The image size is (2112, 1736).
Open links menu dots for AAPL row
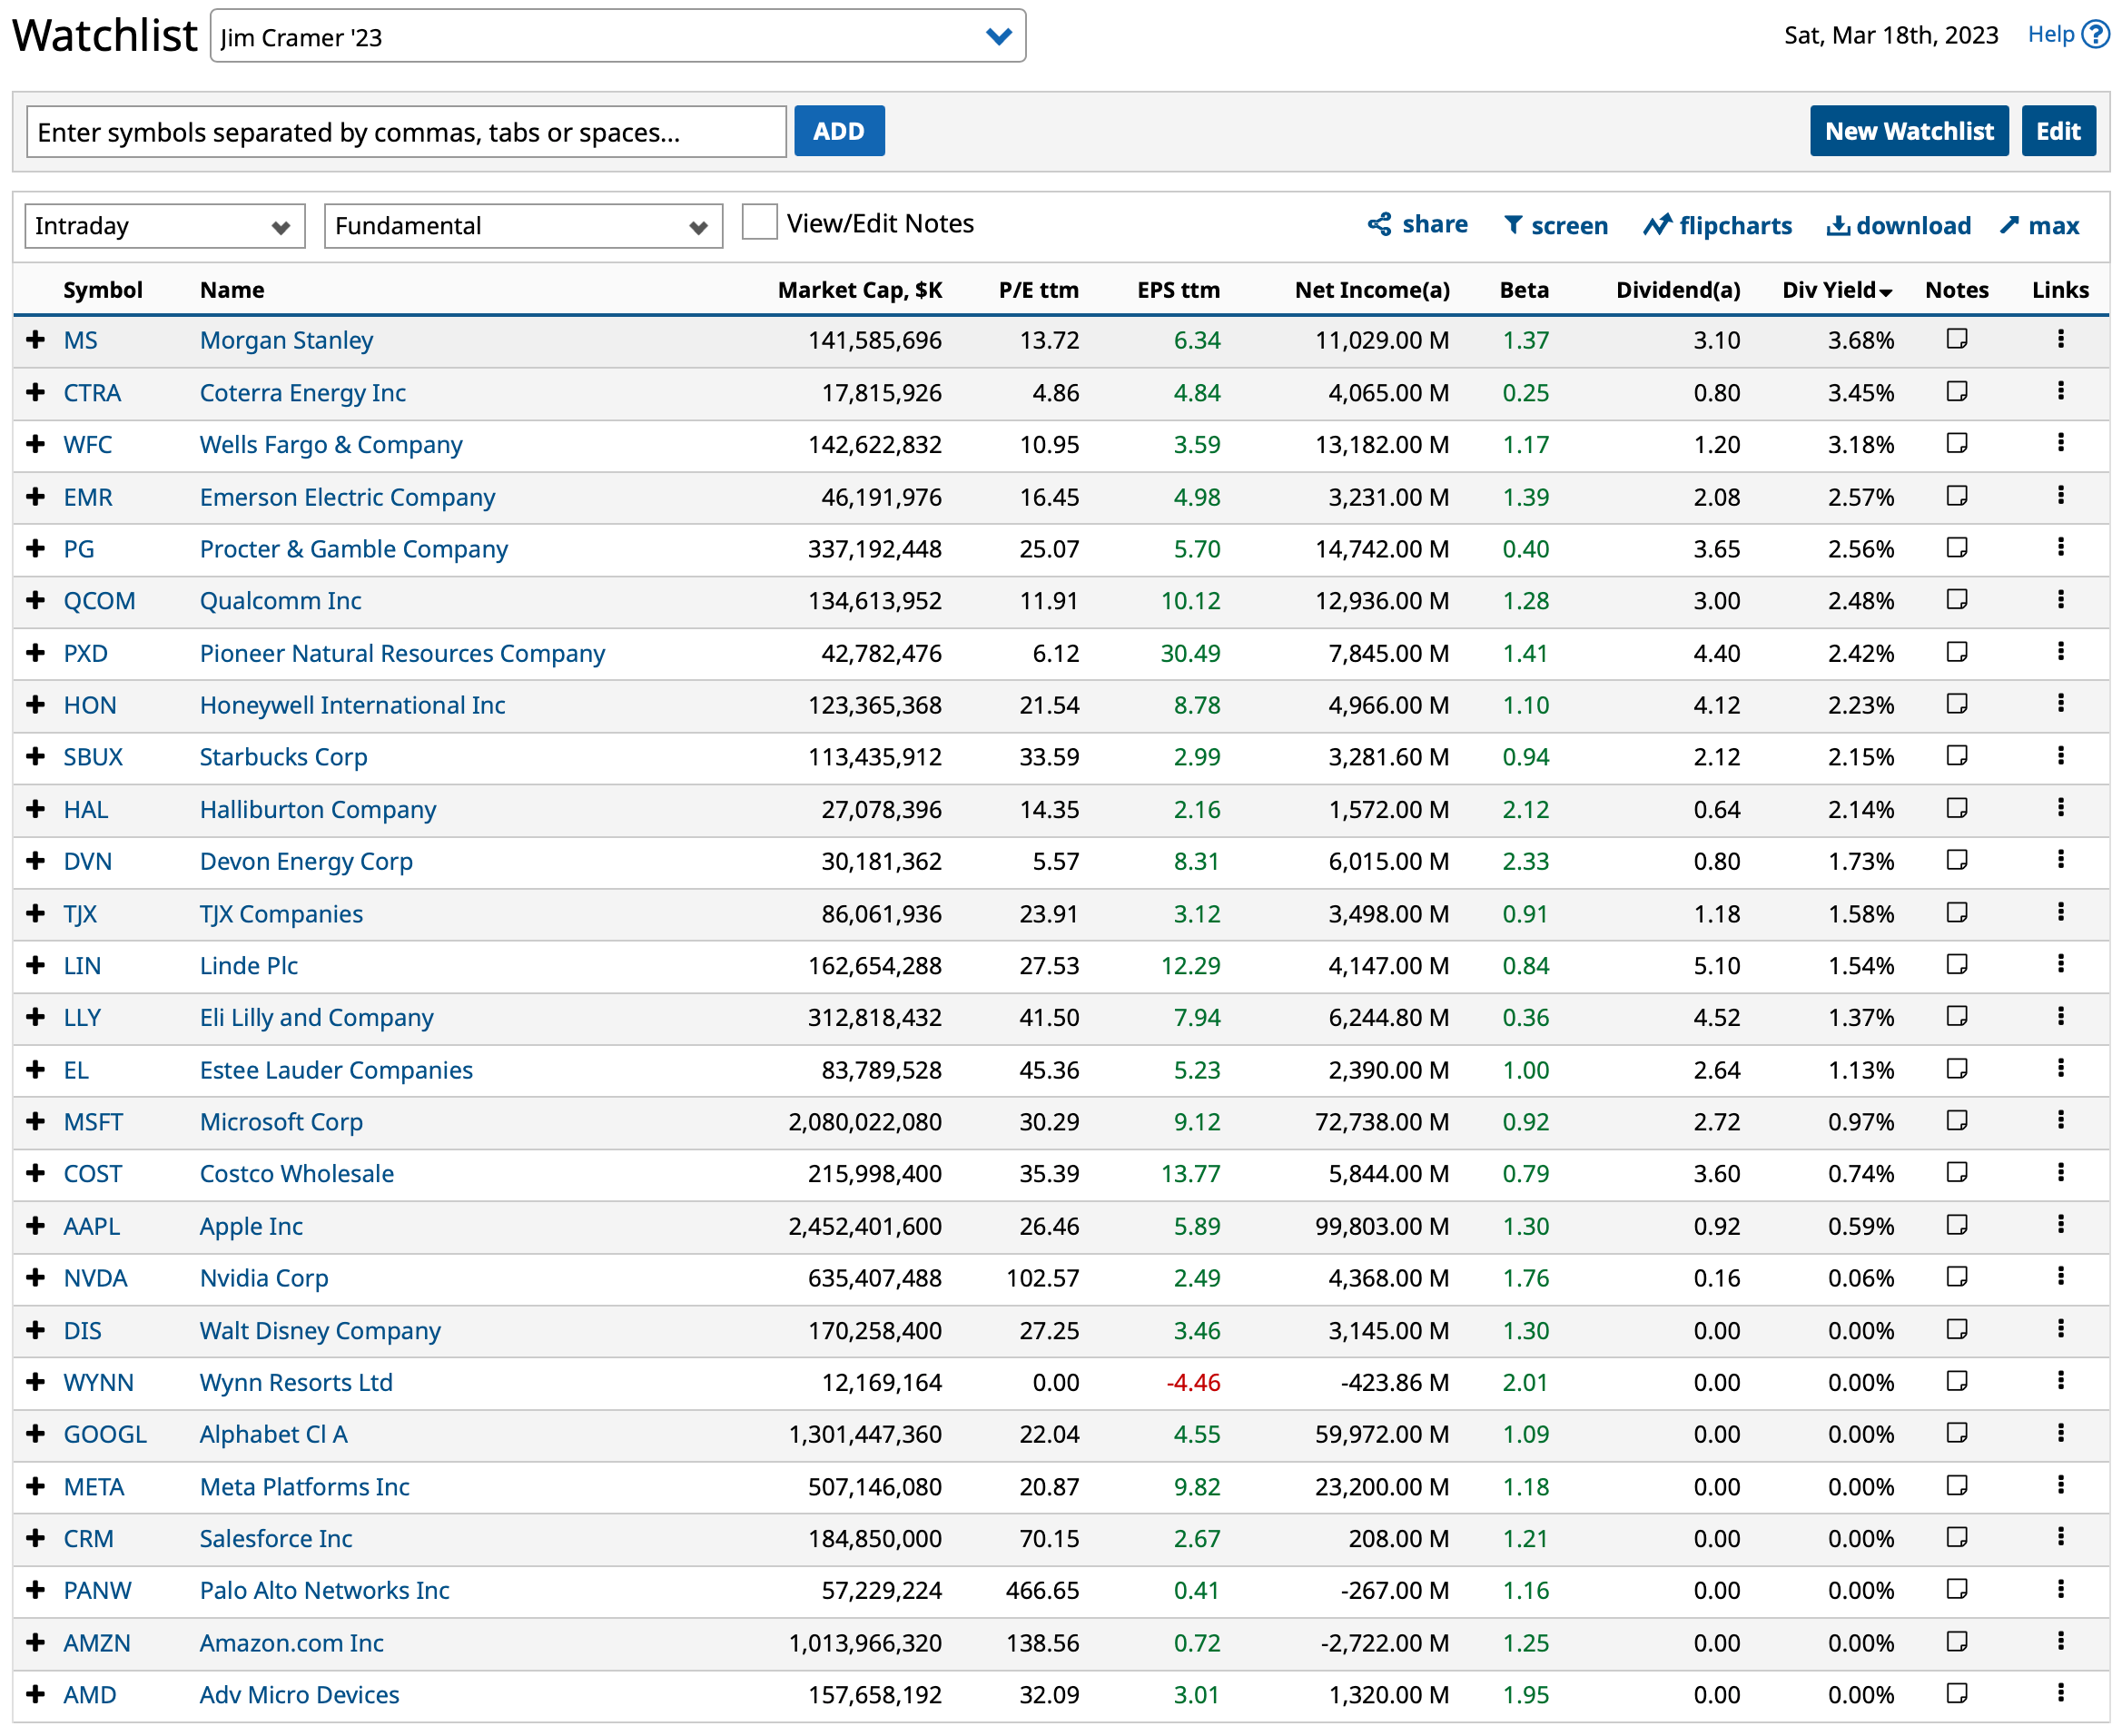(2060, 1225)
